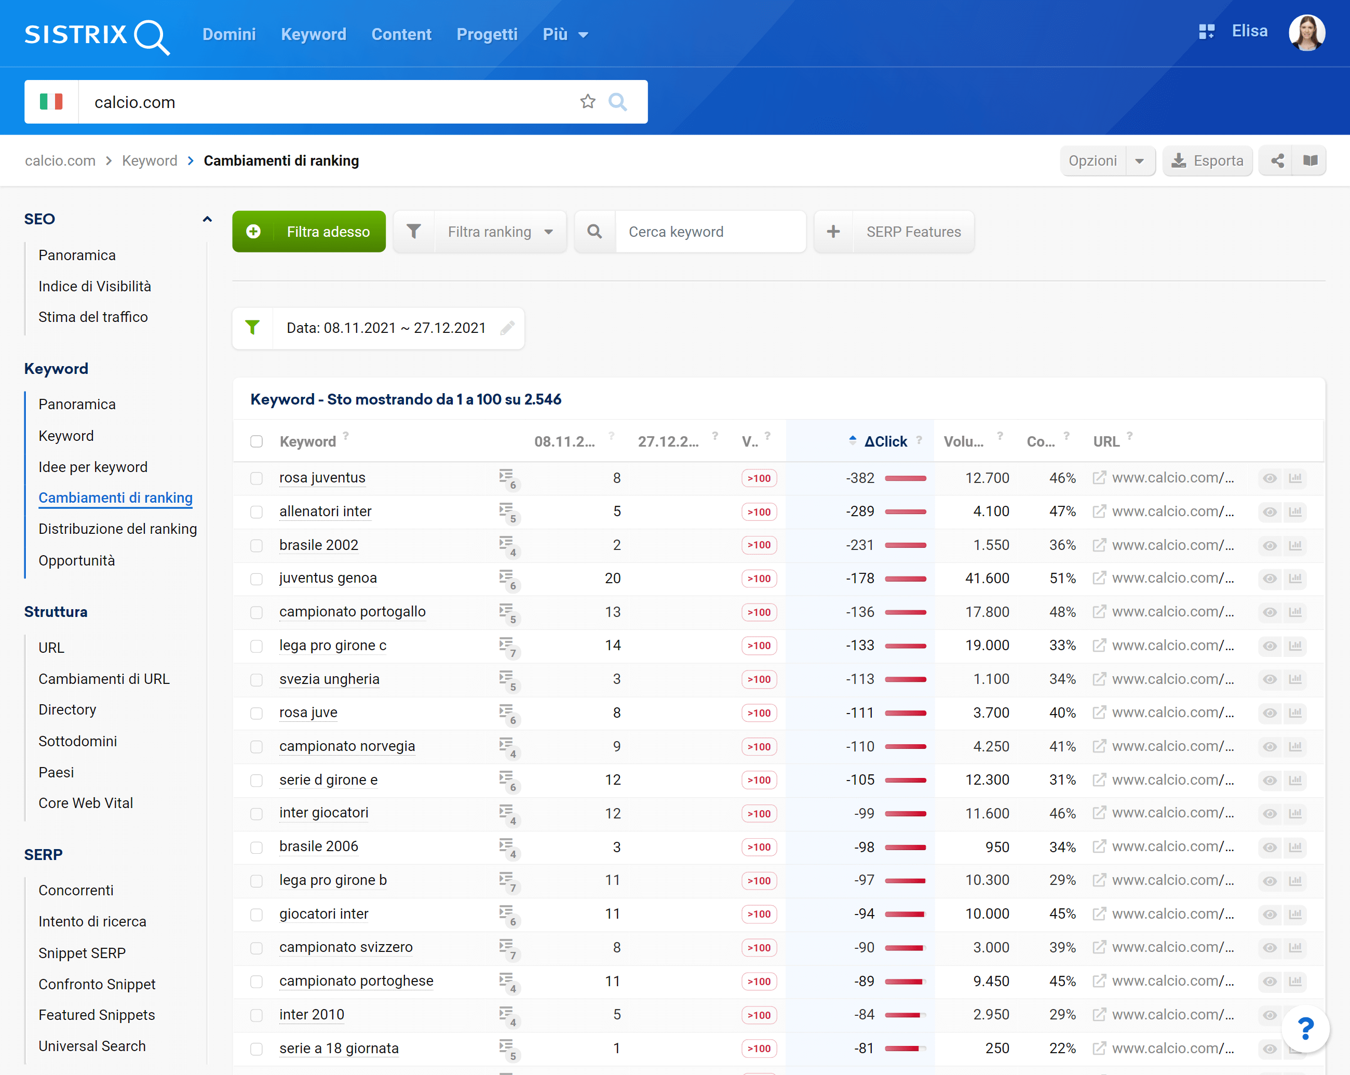Select Cambiamenti di ranking from sidebar
Viewport: 1350px width, 1075px height.
[115, 497]
